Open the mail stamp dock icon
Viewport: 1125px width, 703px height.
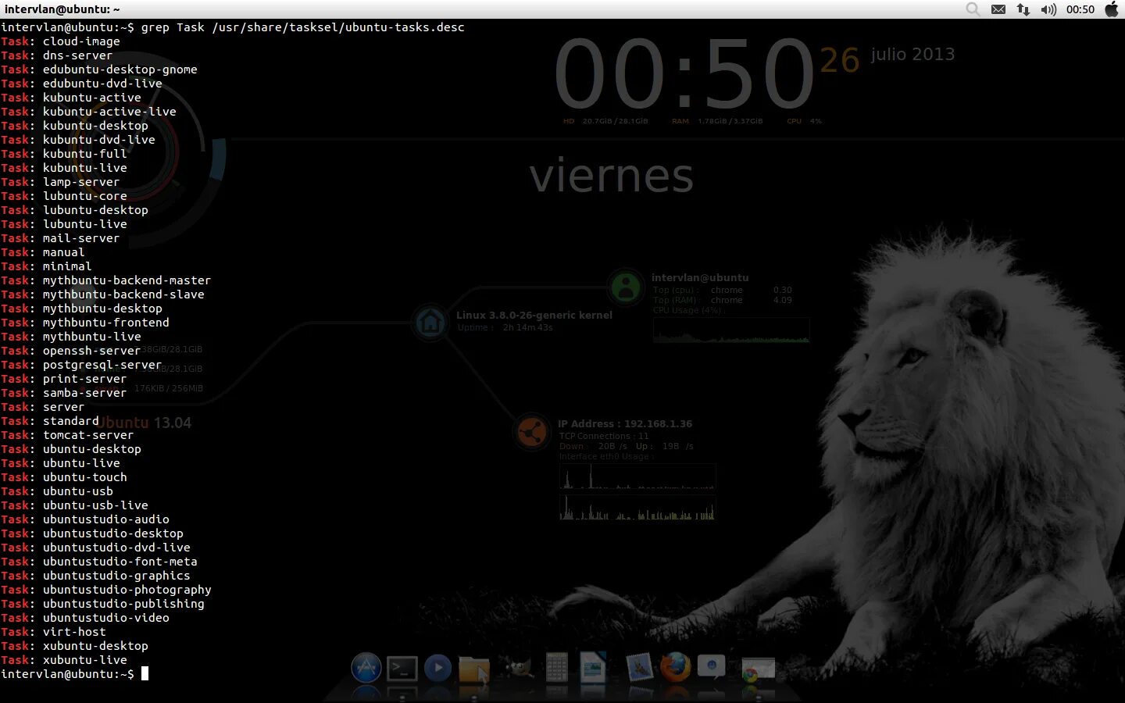click(x=639, y=668)
